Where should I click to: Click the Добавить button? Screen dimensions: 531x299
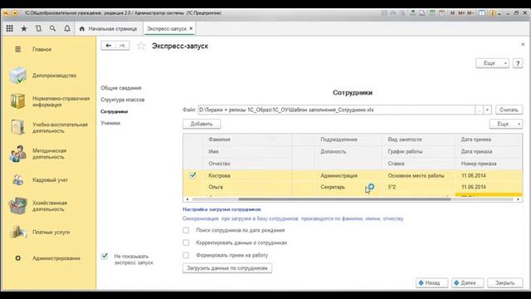(202, 124)
